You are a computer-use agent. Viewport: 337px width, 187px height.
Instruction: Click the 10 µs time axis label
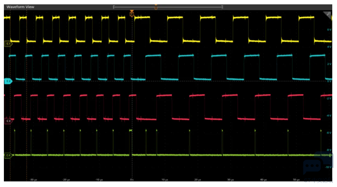(164, 180)
